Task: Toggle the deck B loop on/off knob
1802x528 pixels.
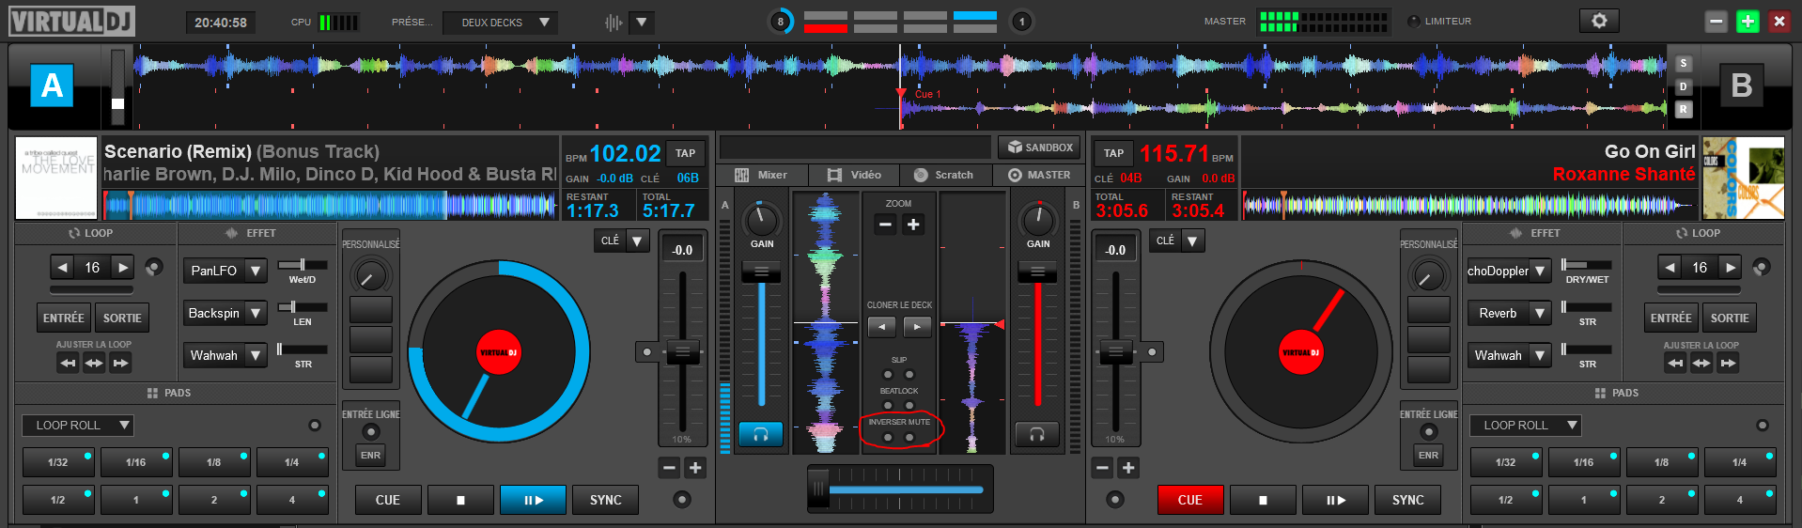Action: click(1762, 268)
